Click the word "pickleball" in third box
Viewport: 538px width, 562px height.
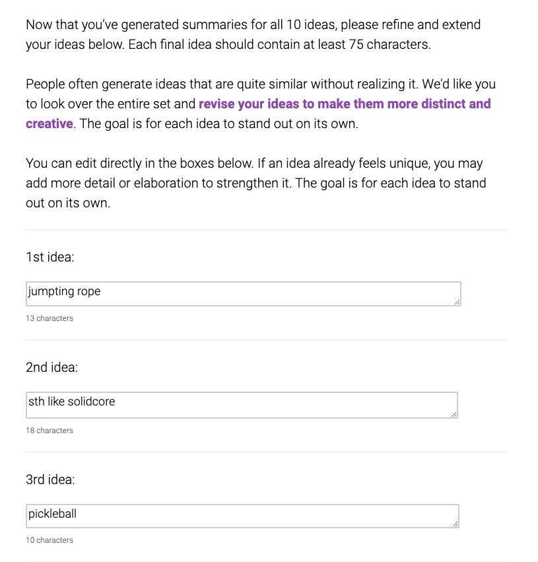click(x=52, y=513)
